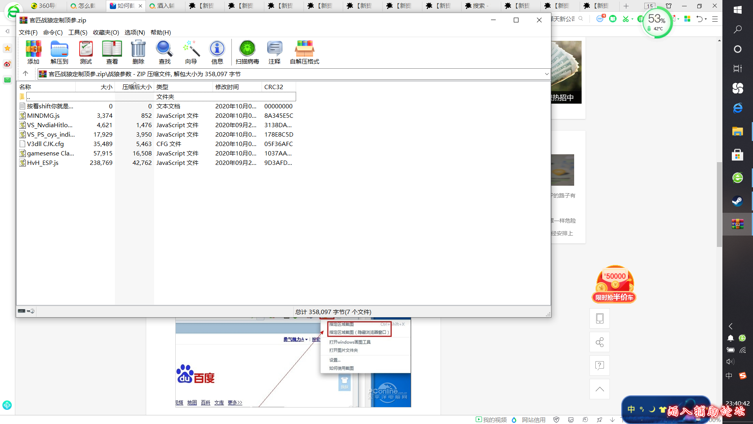
Task: Expand the archive path dropdown
Action: point(547,74)
